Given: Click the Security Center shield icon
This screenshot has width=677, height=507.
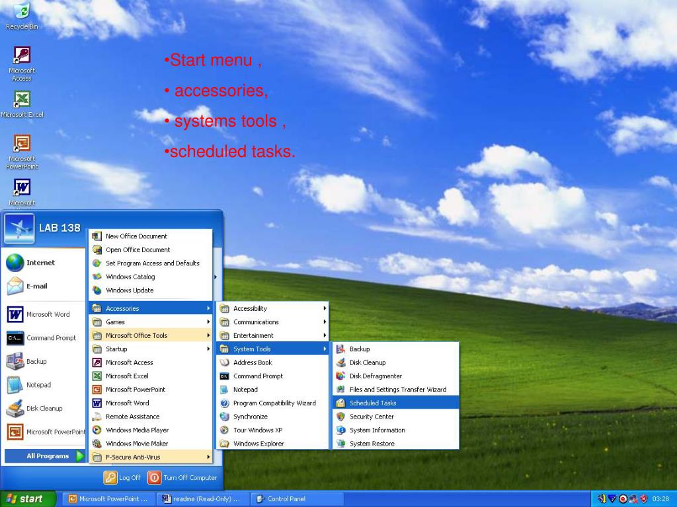Looking at the screenshot, I should coord(340,417).
